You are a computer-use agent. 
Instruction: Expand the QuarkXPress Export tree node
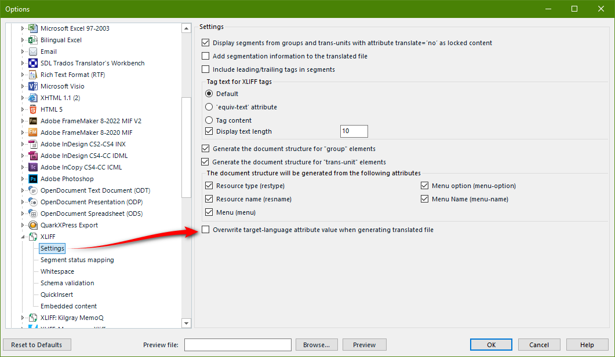[23, 225]
